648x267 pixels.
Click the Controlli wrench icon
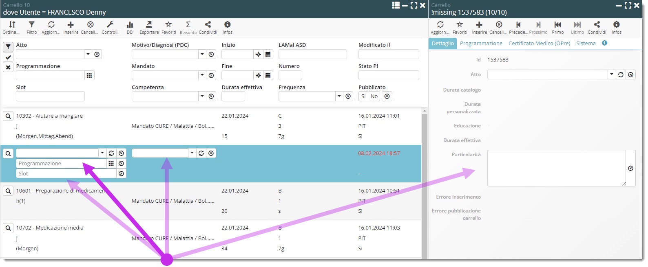pos(110,25)
